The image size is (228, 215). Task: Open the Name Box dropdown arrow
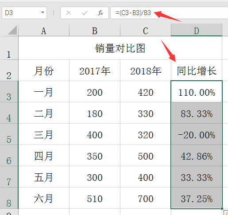[43, 12]
